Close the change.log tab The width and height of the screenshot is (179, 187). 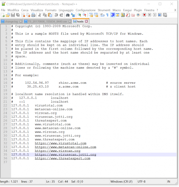click(x=21, y=21)
